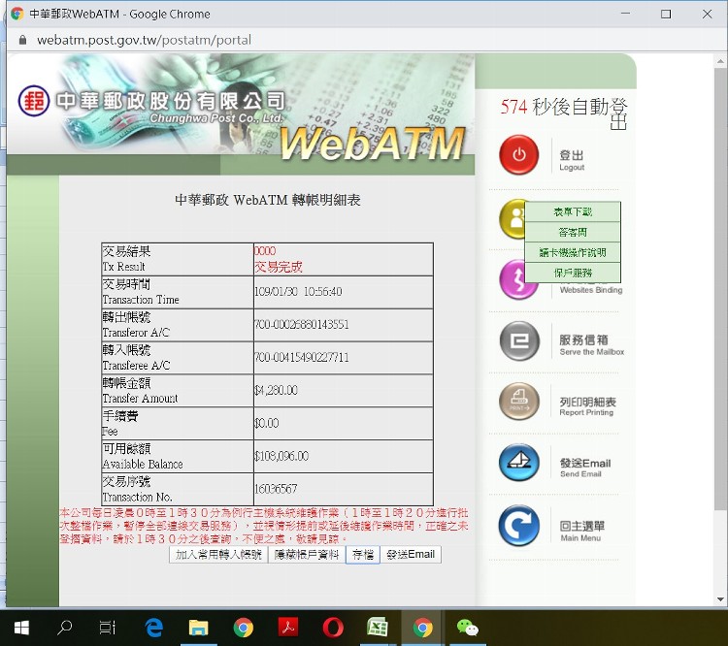This screenshot has width=728, height=646.
Task: Open Task View on the taskbar
Action: click(107, 628)
